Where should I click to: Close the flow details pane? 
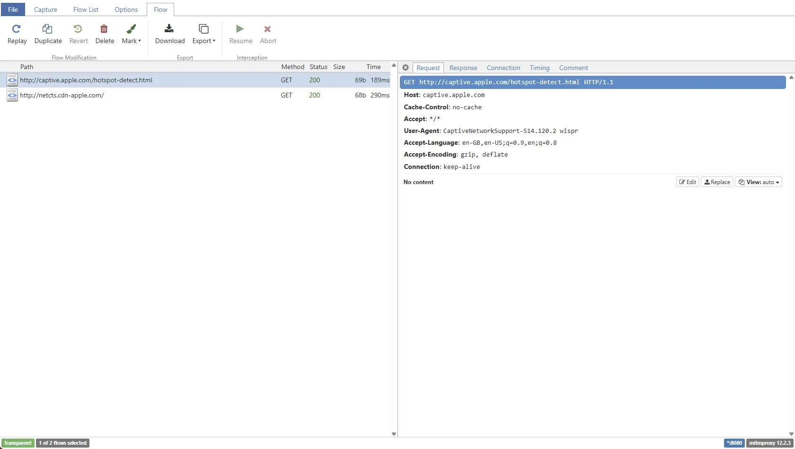point(406,68)
